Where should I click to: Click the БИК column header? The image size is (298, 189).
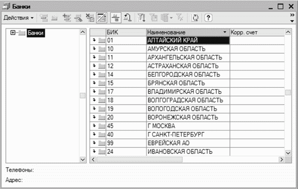(x=126, y=32)
